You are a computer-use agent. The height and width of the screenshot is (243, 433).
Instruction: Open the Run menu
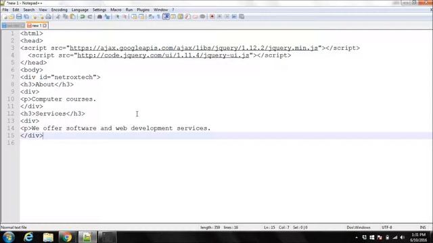point(129,9)
